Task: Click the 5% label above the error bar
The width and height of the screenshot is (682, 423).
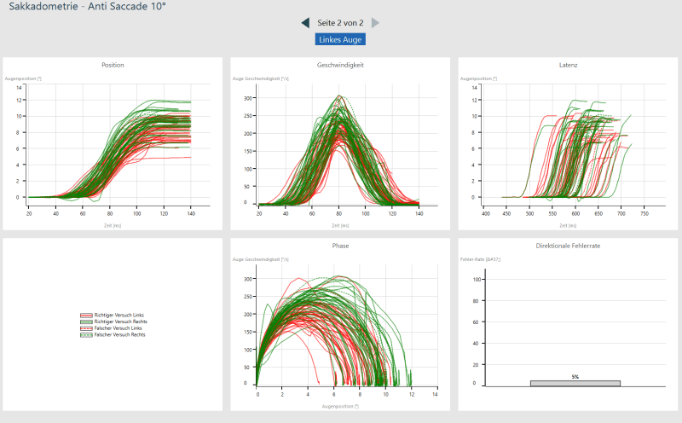Action: [x=575, y=376]
